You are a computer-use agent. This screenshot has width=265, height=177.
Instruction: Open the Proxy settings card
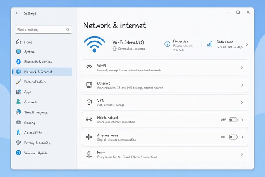(x=165, y=154)
